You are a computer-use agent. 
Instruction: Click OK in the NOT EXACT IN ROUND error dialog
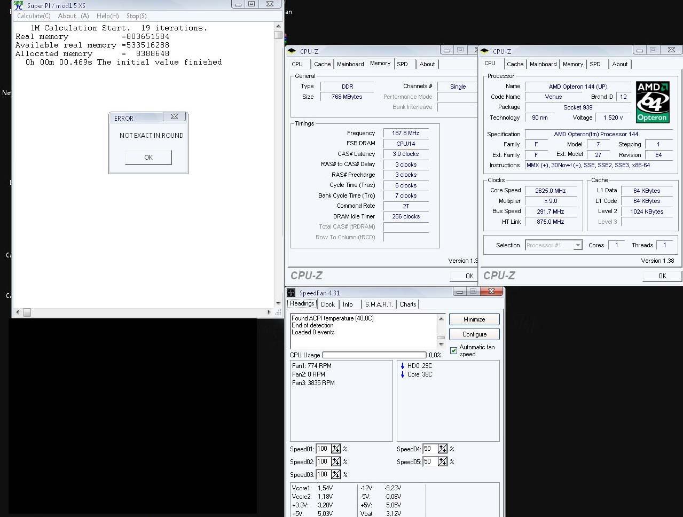[148, 157]
